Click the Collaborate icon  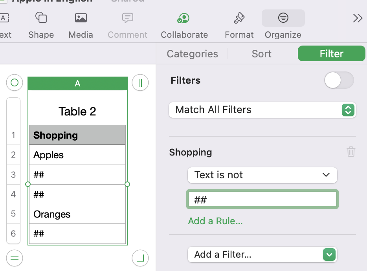pyautogui.click(x=184, y=18)
